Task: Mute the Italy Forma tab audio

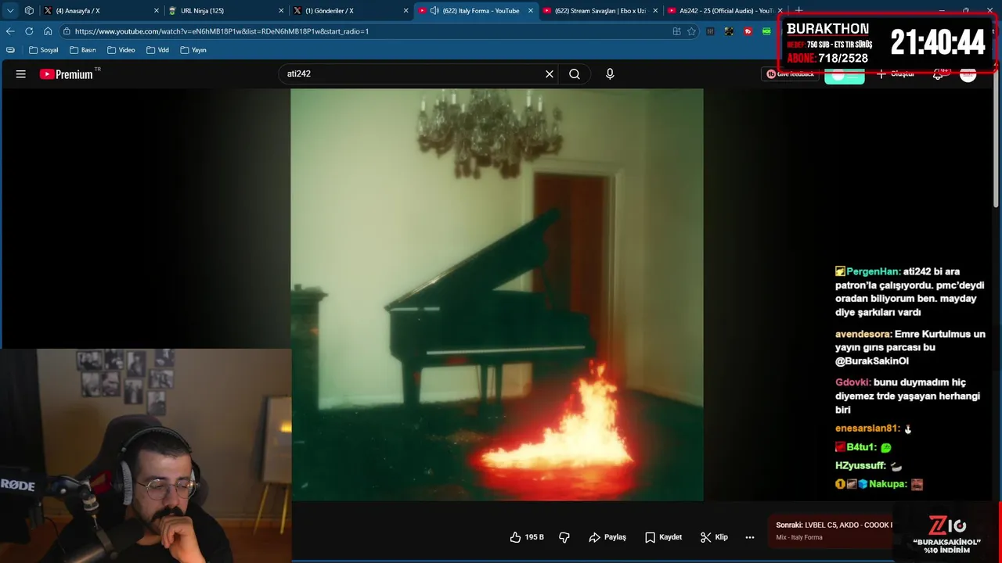Action: click(x=434, y=11)
